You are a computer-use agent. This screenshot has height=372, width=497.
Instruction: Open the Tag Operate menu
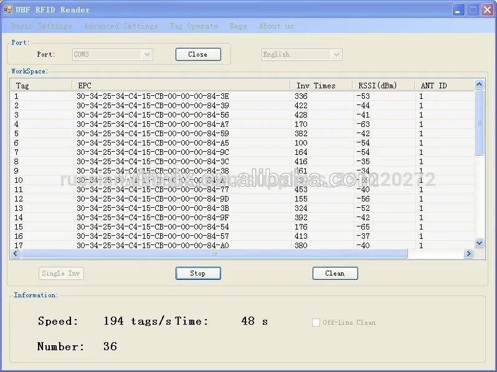194,26
